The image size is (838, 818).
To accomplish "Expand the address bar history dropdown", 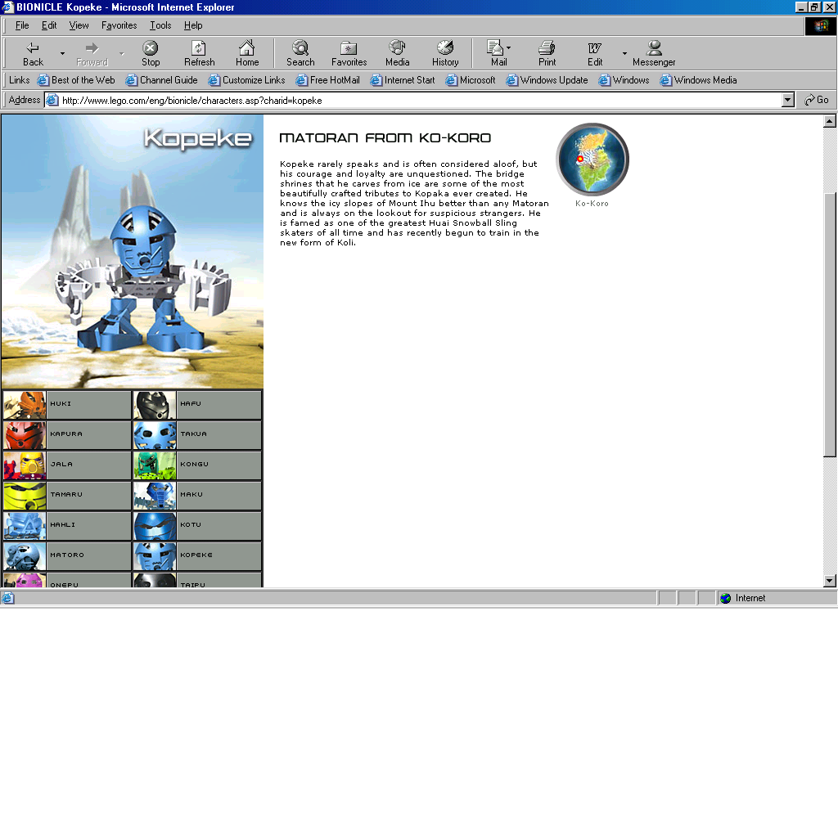I will pyautogui.click(x=788, y=100).
